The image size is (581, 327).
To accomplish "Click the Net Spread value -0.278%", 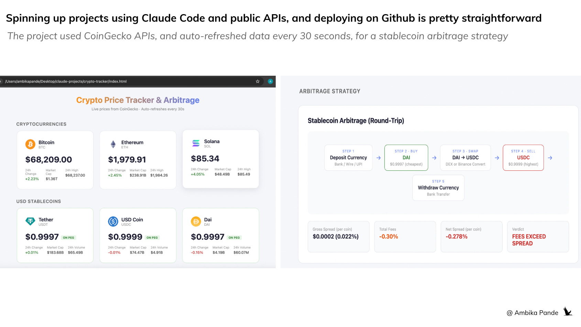I will pyautogui.click(x=457, y=236).
